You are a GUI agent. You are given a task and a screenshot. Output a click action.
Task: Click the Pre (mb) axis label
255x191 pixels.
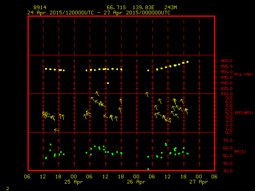(243, 74)
